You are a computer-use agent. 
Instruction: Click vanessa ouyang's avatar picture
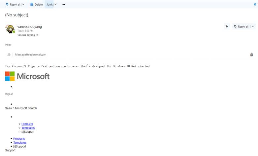pyautogui.click(x=10, y=29)
